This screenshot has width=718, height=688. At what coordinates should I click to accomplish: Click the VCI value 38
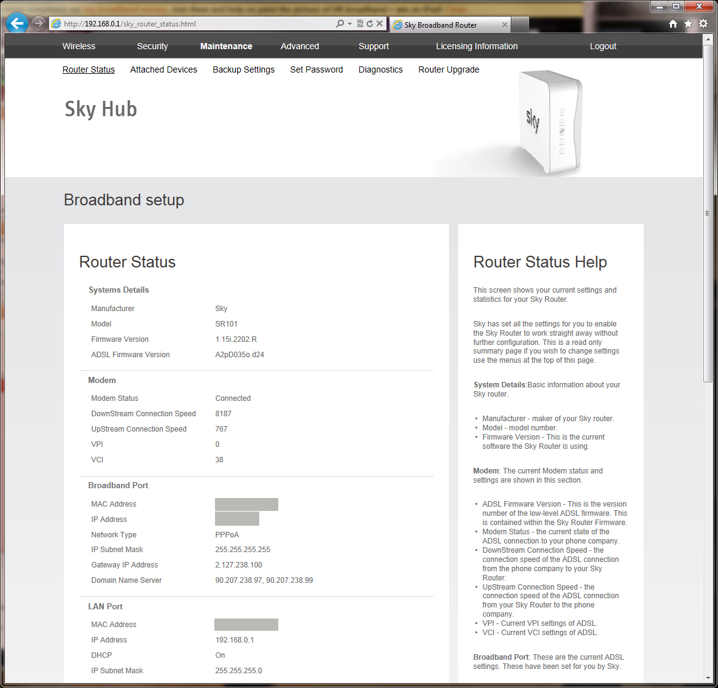pos(219,460)
